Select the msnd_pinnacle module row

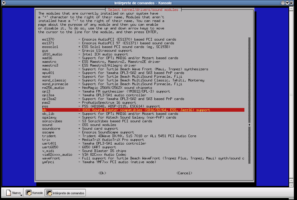coord(143,84)
